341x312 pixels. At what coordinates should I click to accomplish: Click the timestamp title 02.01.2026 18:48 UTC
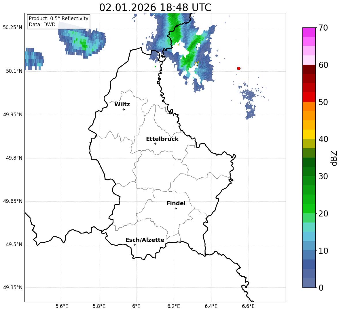tap(155, 8)
